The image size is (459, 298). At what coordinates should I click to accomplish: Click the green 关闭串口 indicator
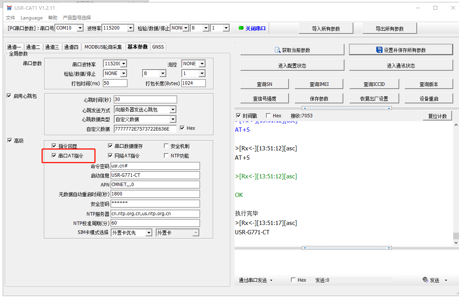241,28
